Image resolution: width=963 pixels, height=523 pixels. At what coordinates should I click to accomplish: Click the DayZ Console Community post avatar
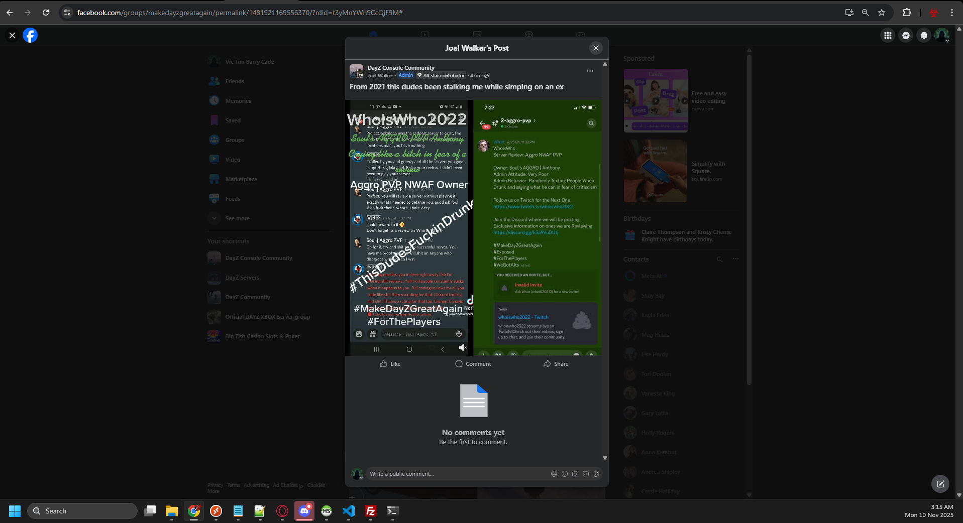tap(357, 71)
